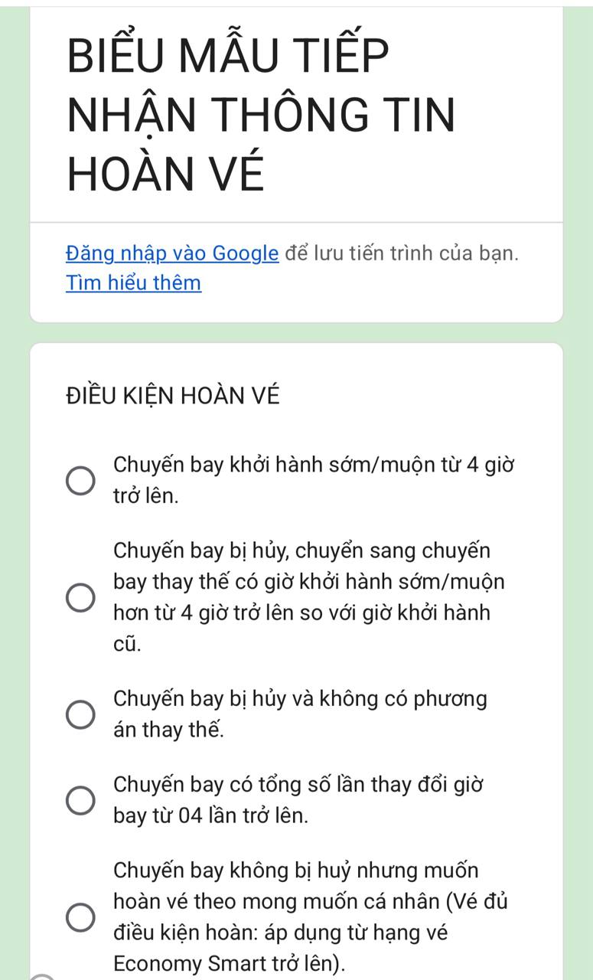Open the 'Đăng nhập vào Google' link
Viewport: 593px width, 980px height.
(172, 253)
